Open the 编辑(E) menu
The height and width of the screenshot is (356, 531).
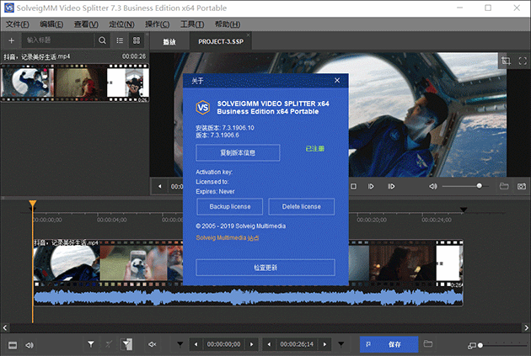tap(51, 24)
